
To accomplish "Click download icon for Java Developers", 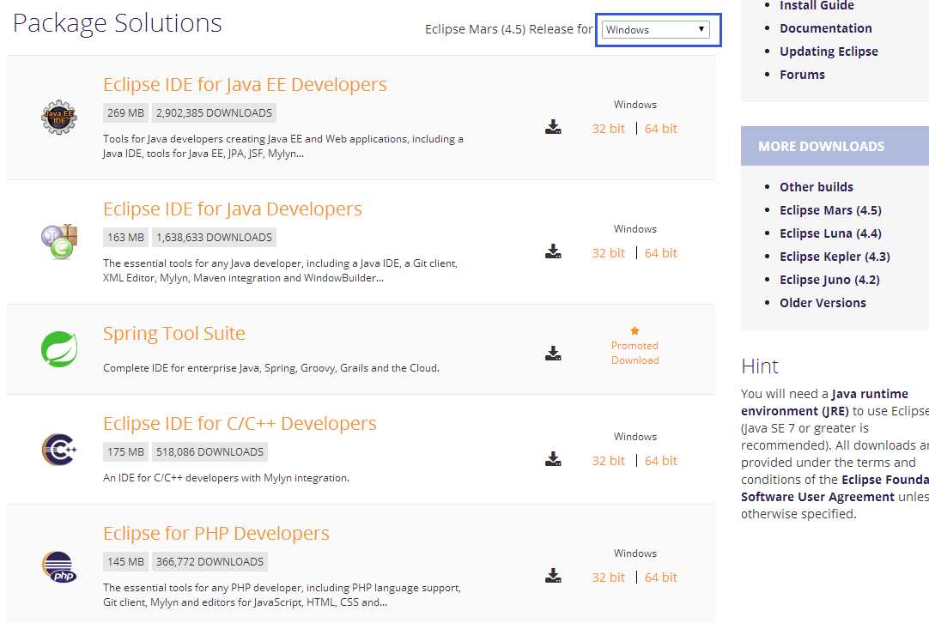I will [553, 251].
